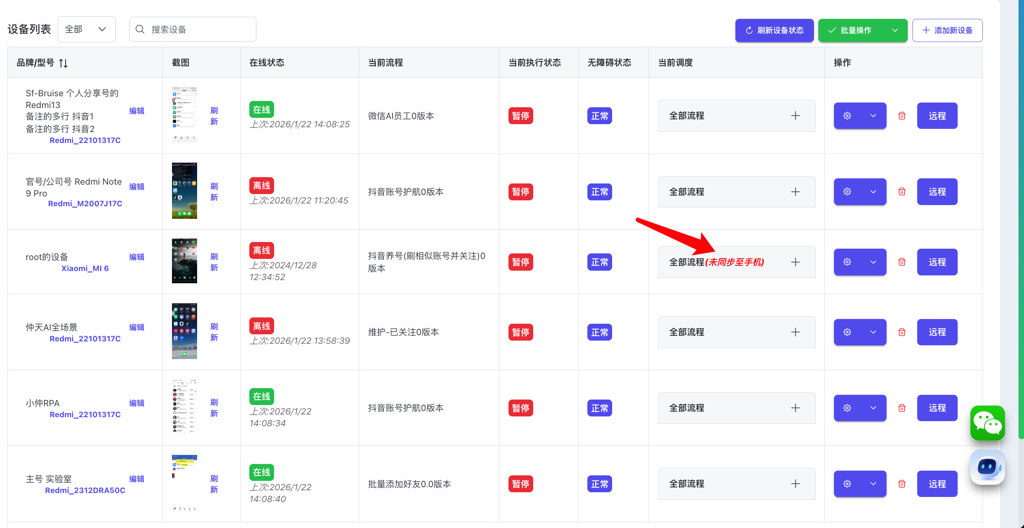Viewport: 1024px width, 528px height.
Task: Click the floating WeChat icon
Action: pyautogui.click(x=987, y=423)
